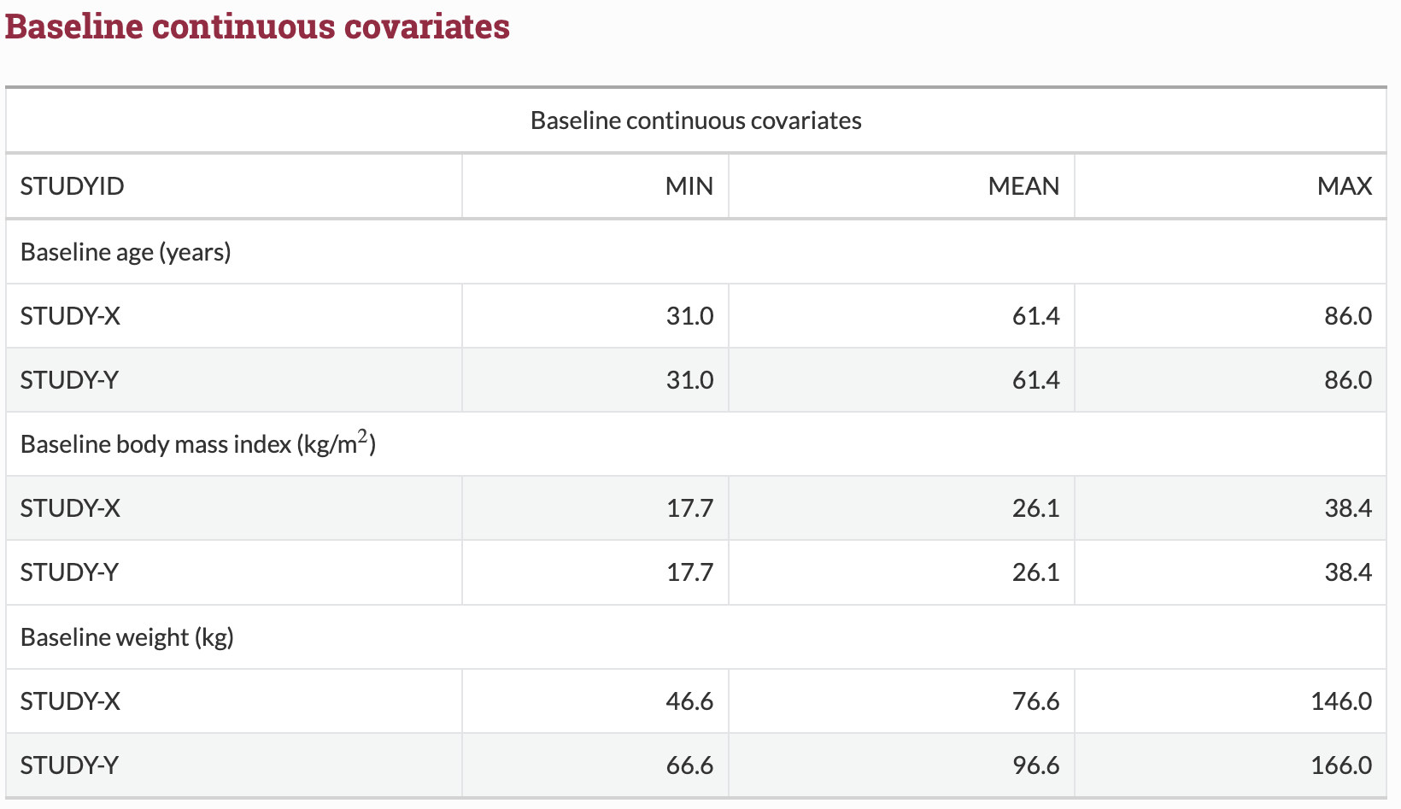Select the STUDYID column header
The image size is (1401, 809).
coord(72,186)
